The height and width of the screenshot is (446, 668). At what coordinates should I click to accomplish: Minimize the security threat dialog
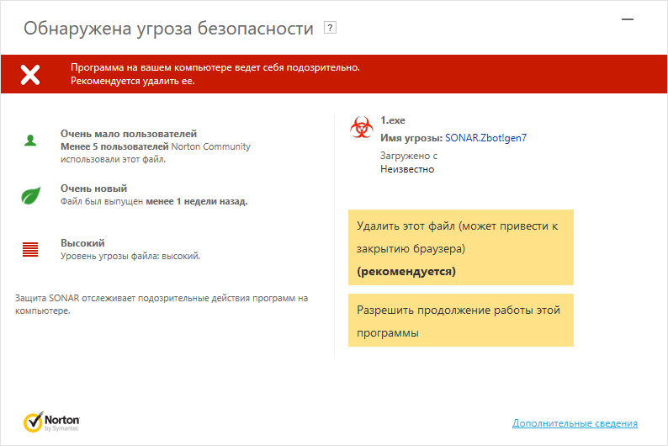click(x=626, y=18)
